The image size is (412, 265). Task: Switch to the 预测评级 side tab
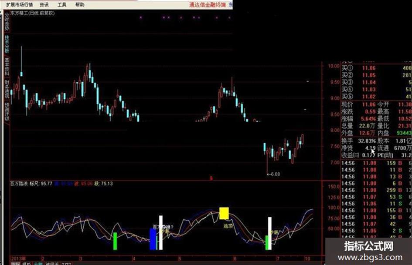point(7,111)
